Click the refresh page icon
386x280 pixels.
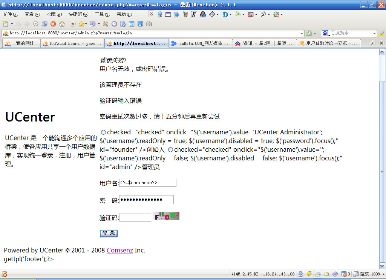[44, 24]
